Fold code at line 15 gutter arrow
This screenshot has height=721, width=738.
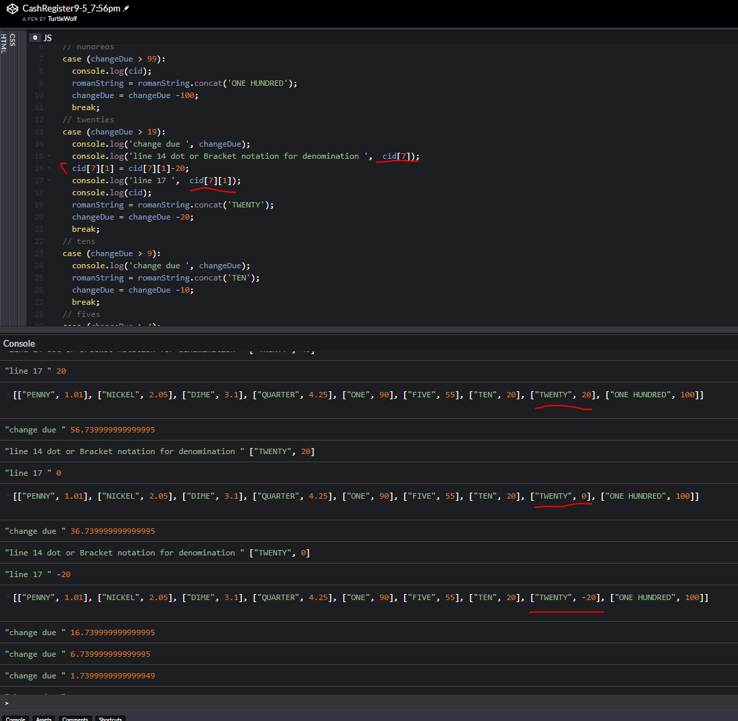click(x=49, y=157)
